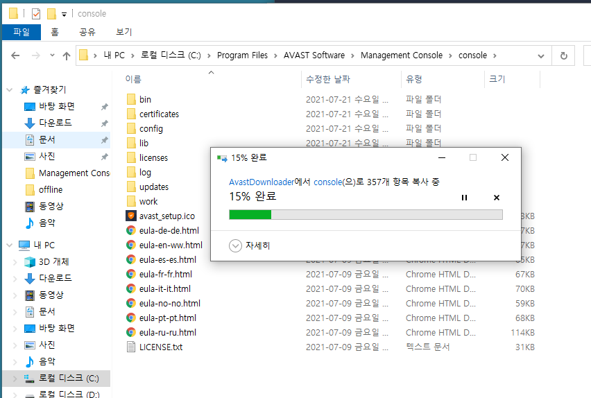The height and width of the screenshot is (398, 591).
Task: Sort by 이름 column header
Action: coord(133,79)
